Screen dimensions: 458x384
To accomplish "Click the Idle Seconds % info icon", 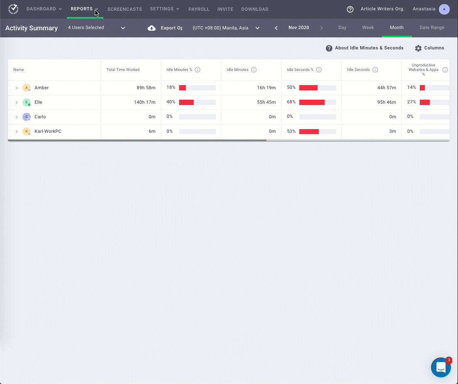I will click(x=319, y=70).
